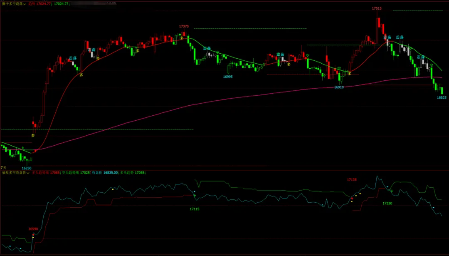Click the 7天 period label
Viewport: 449px width, 256px height.
(3, 167)
